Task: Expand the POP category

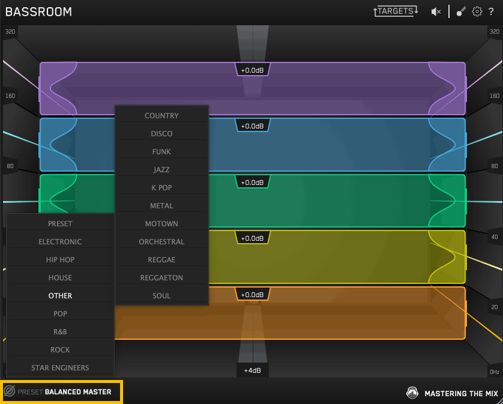Action: 60,313
